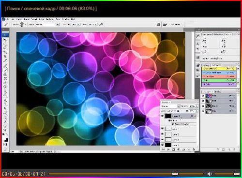Toggle visibility of the Gradient Overlay effect
Viewport: 242px width, 178px height.
(173, 124)
